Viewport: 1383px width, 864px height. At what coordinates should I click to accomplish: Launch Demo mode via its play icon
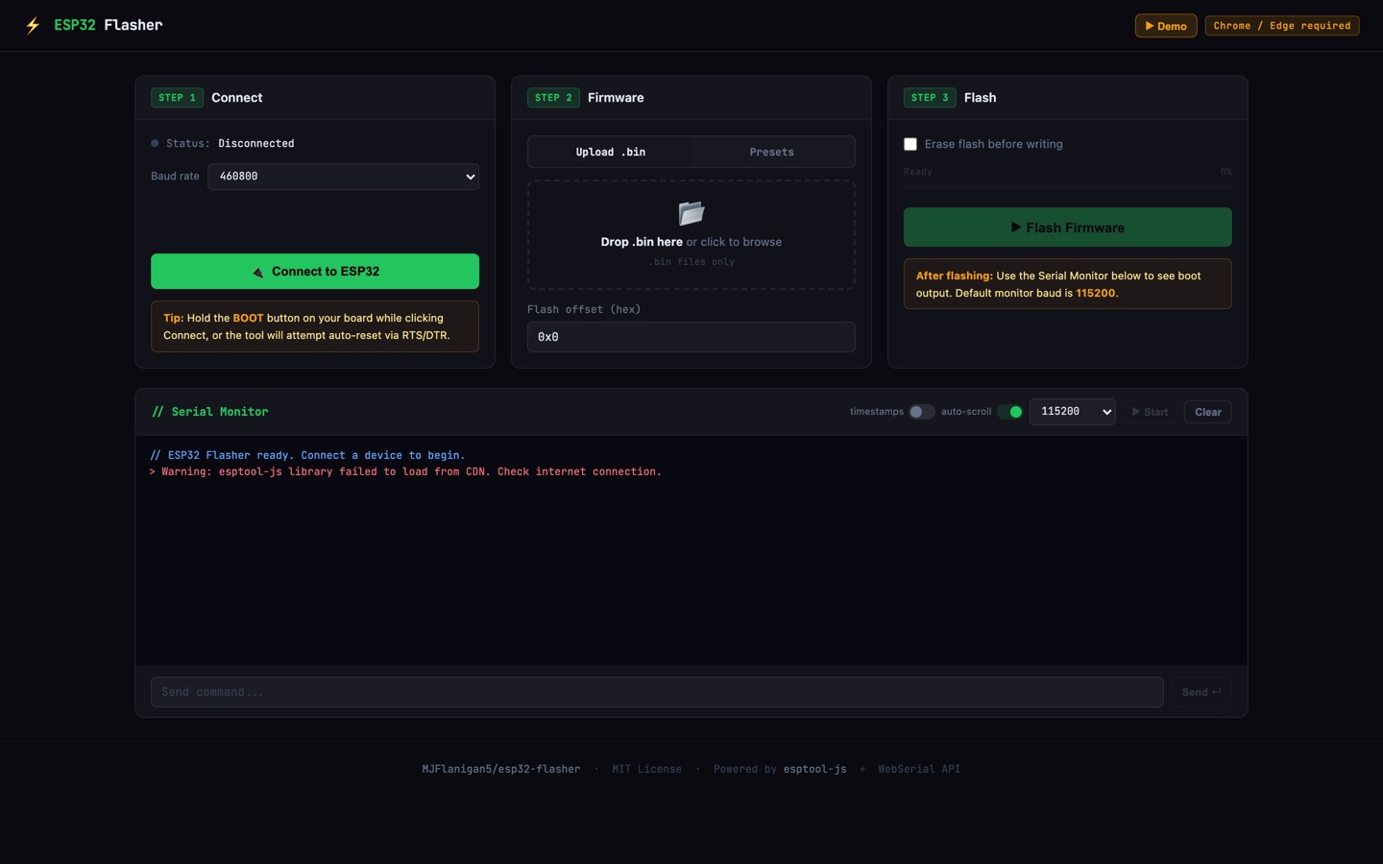1149,26
